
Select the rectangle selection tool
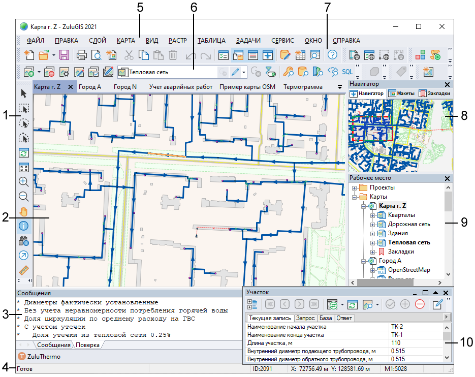23,108
